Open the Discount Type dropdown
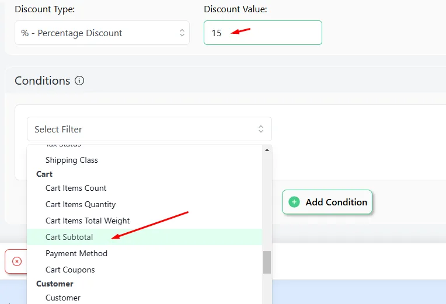446x304 pixels. (x=102, y=33)
